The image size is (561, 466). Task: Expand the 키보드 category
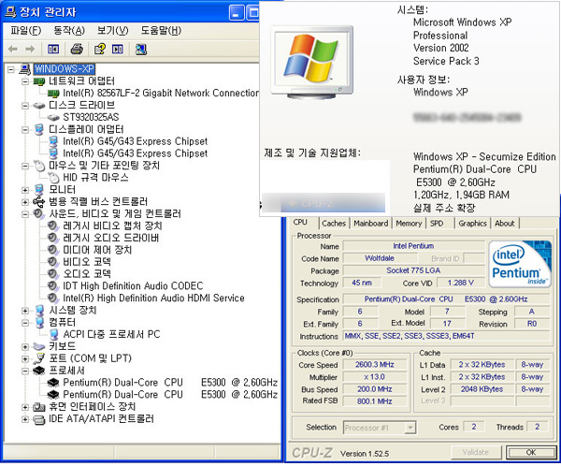point(24,347)
